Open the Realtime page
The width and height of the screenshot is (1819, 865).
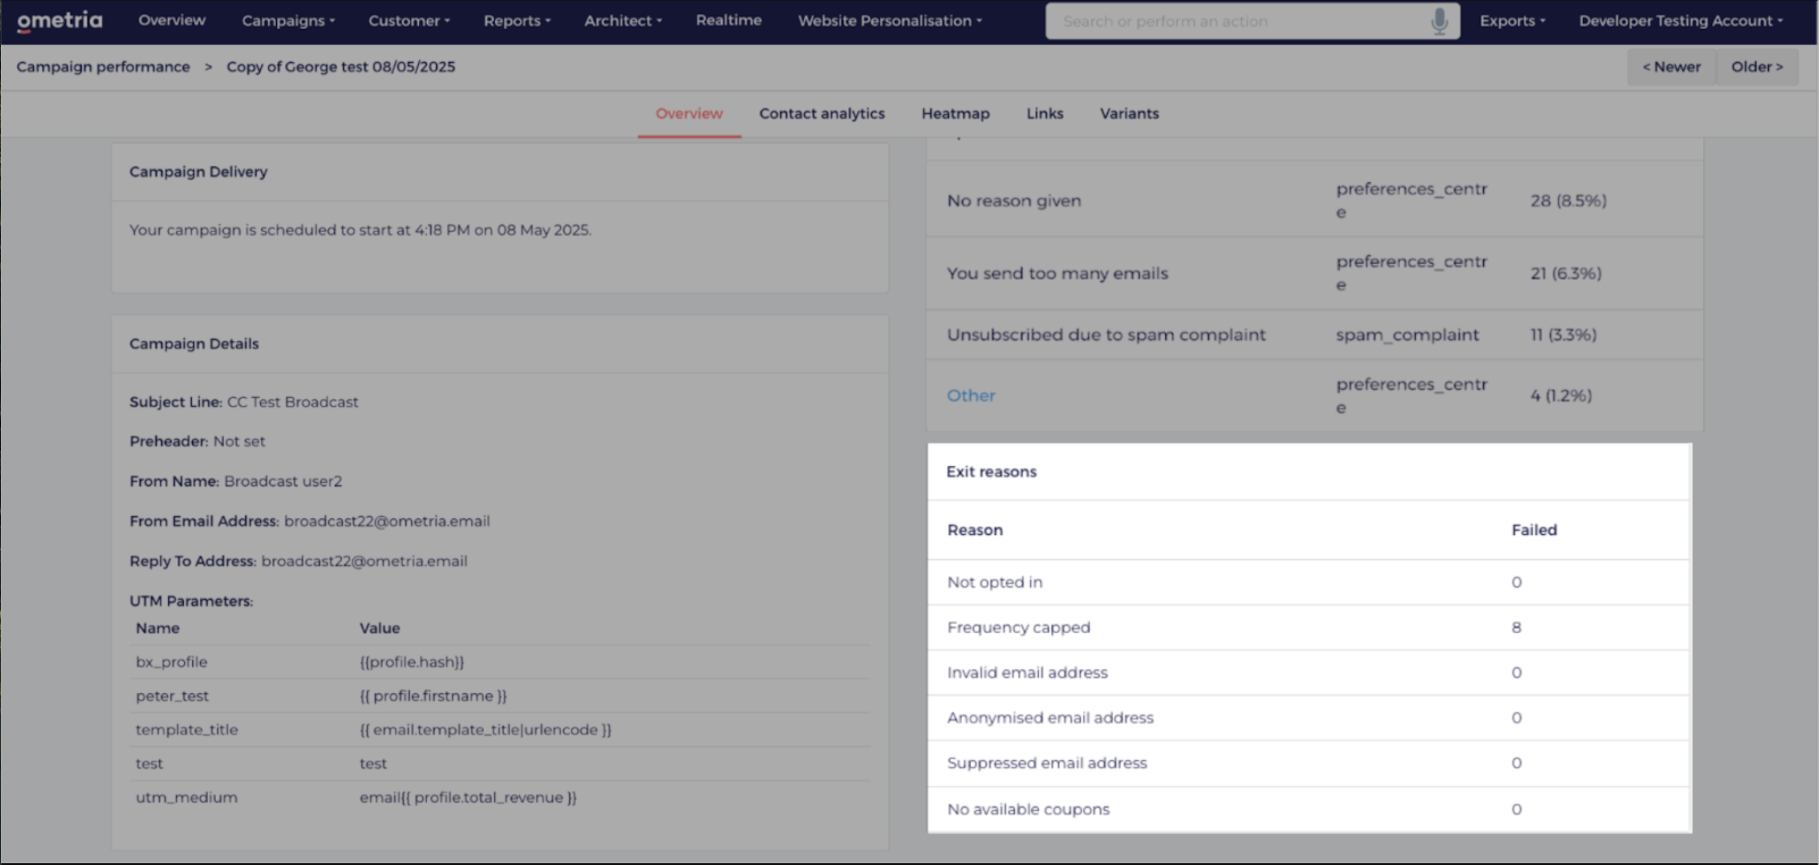tap(728, 21)
